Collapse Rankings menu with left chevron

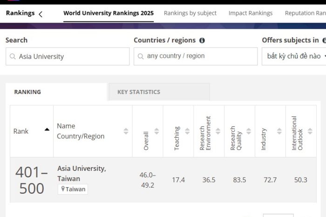tap(41, 14)
